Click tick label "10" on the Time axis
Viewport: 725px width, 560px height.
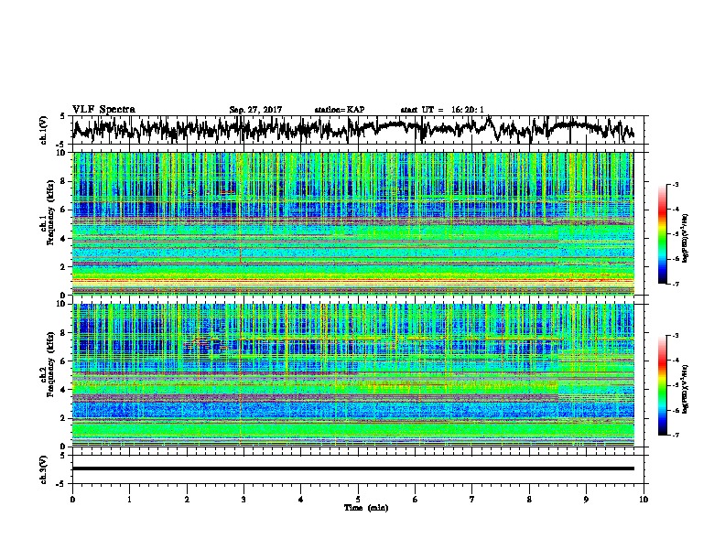[644, 500]
